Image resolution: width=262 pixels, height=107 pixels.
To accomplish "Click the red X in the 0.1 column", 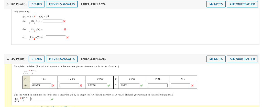I will [192, 85].
